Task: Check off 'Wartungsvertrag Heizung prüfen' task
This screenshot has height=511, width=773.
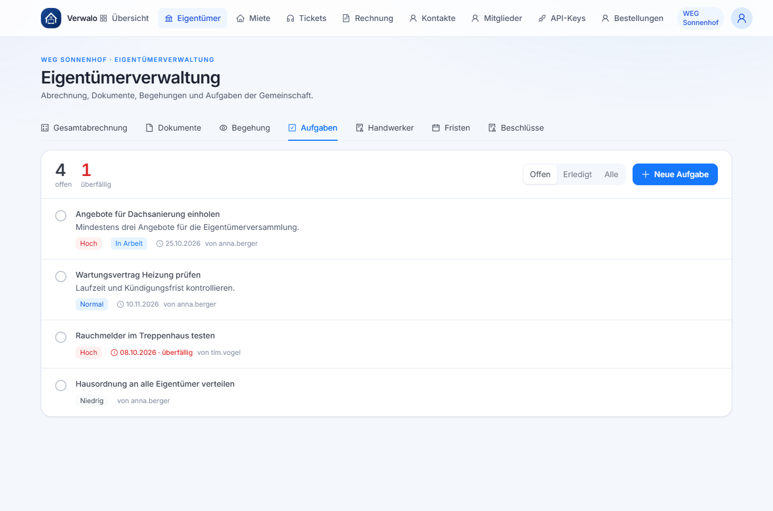Action: (61, 277)
